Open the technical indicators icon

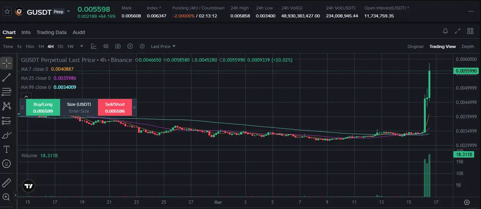pos(94,46)
